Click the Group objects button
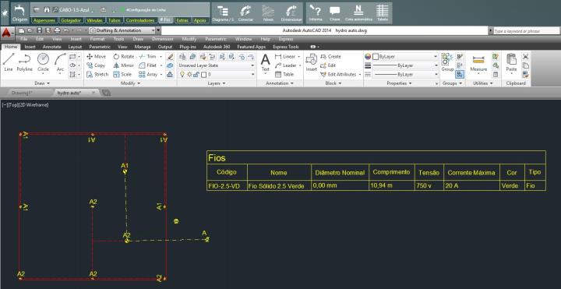Viewport: 561px width, 289px height. pyautogui.click(x=447, y=62)
